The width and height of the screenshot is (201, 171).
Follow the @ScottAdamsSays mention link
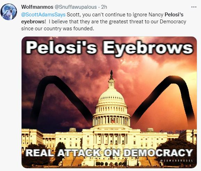coord(43,15)
